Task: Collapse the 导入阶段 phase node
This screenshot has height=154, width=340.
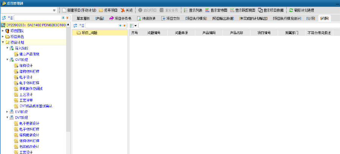Action: [7, 48]
